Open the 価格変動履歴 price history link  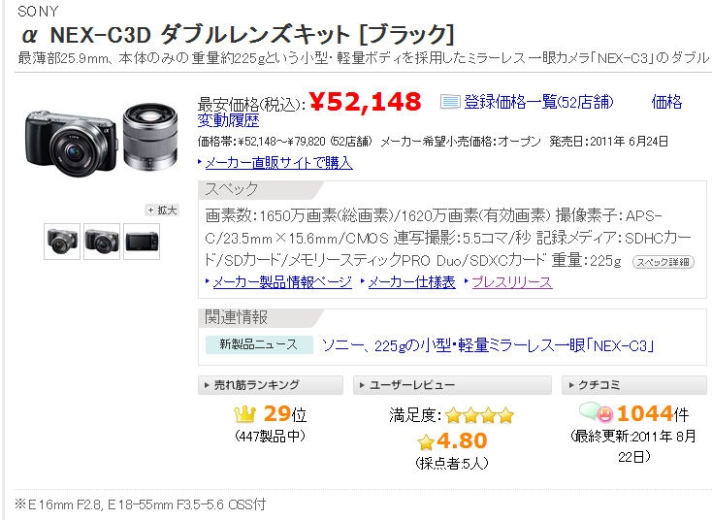coord(228,121)
